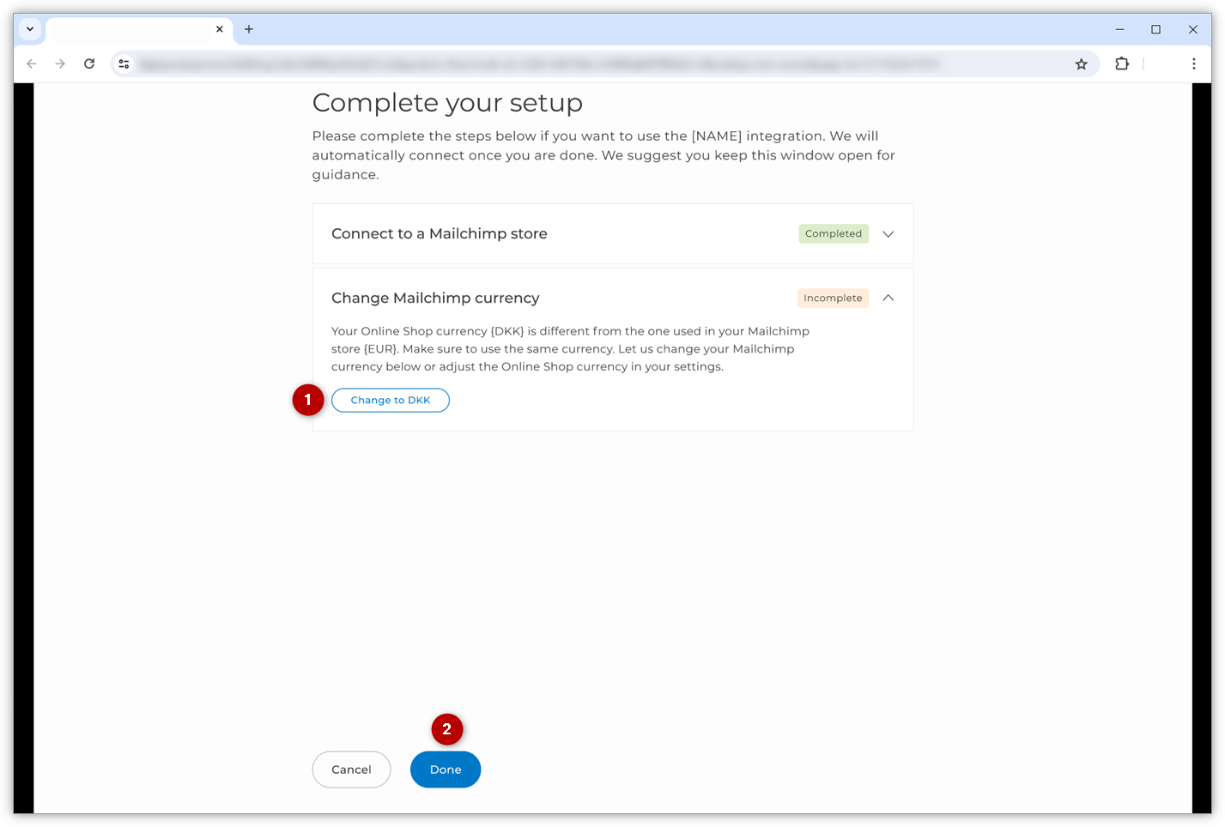Open the site settings icon in address bar
Image resolution: width=1225 pixels, height=827 pixels.
[x=124, y=63]
